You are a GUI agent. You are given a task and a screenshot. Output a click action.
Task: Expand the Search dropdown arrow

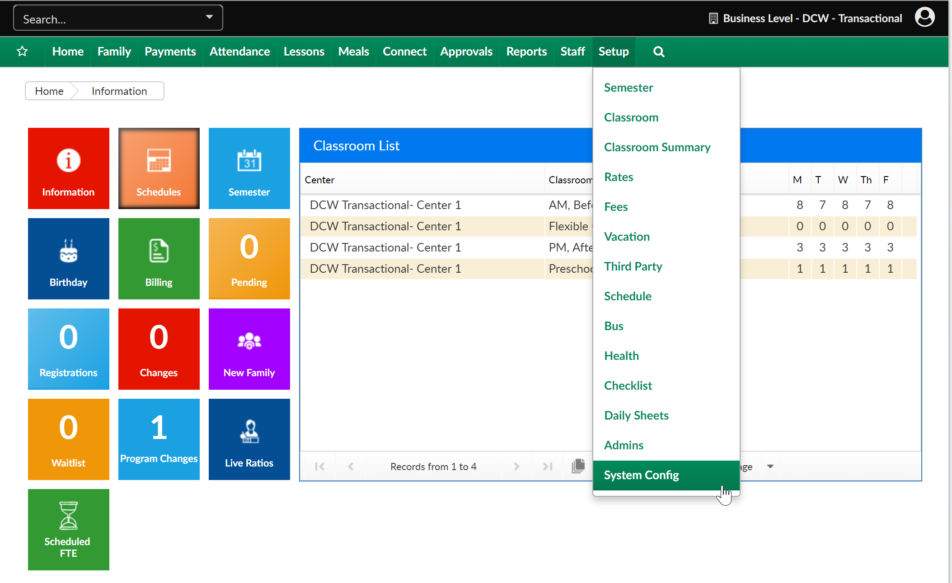(209, 17)
